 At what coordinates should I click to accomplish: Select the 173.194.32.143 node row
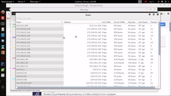point(87,36)
